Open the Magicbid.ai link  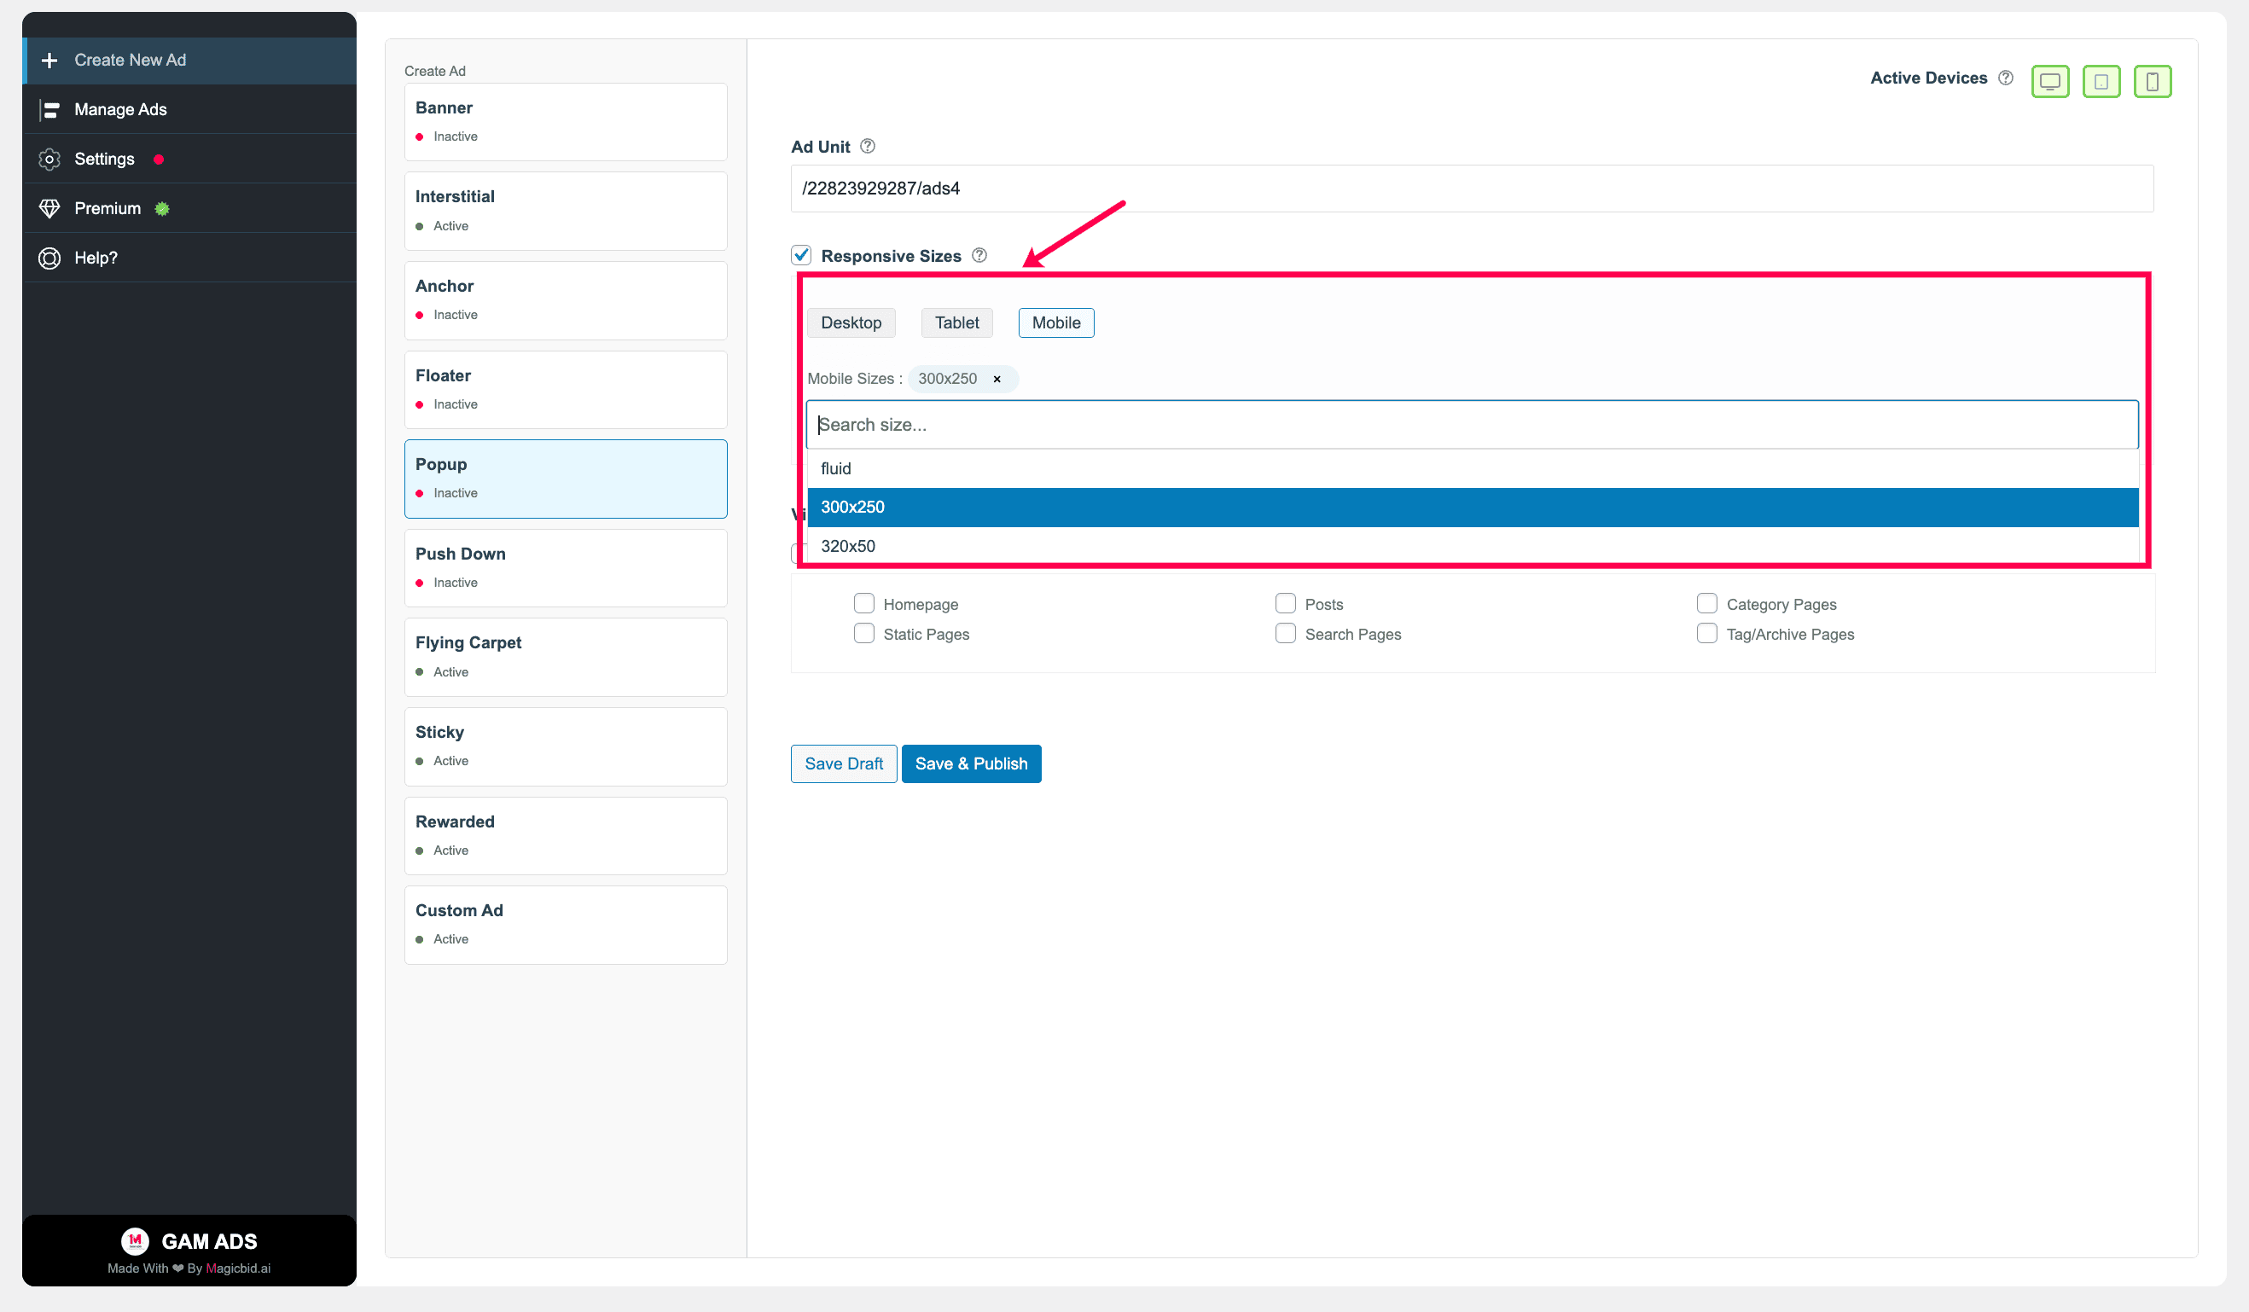tap(238, 1268)
